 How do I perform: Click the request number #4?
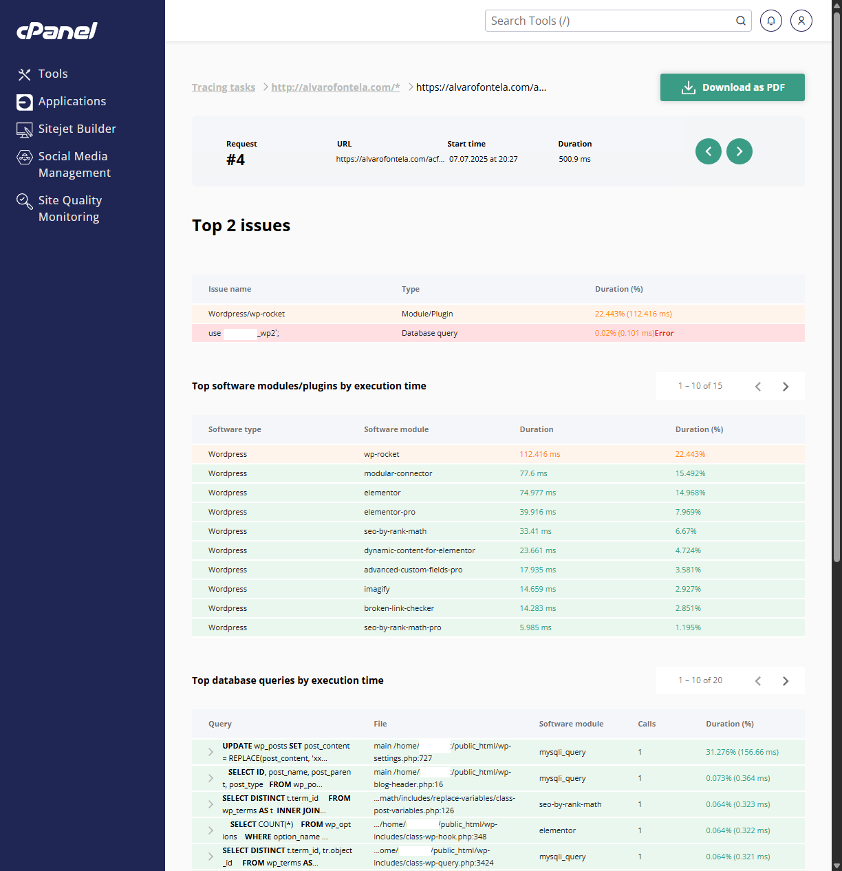(x=236, y=160)
